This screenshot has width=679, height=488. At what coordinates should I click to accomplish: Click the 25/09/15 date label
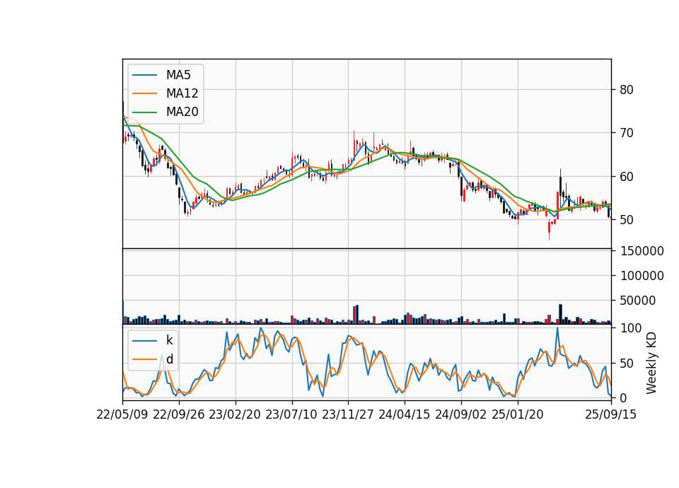(611, 414)
